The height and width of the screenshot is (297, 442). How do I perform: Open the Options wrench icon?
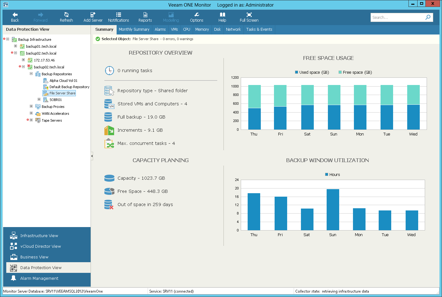click(x=197, y=15)
